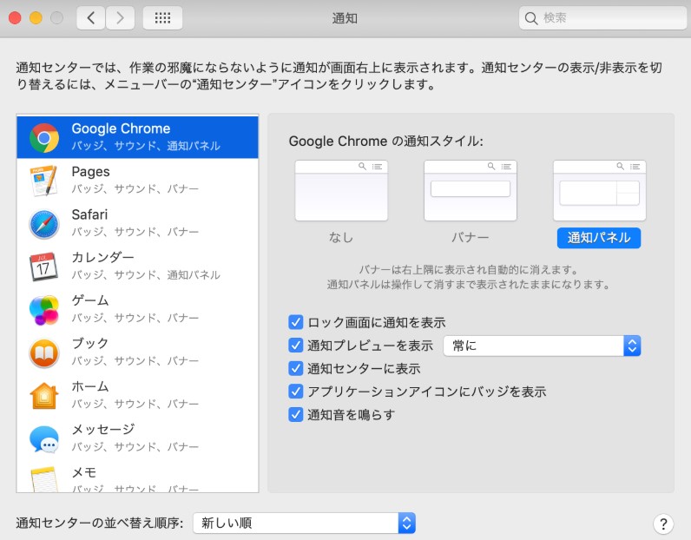Select the ゲーム row in the app list
The width and height of the screenshot is (691, 540).
click(x=137, y=309)
